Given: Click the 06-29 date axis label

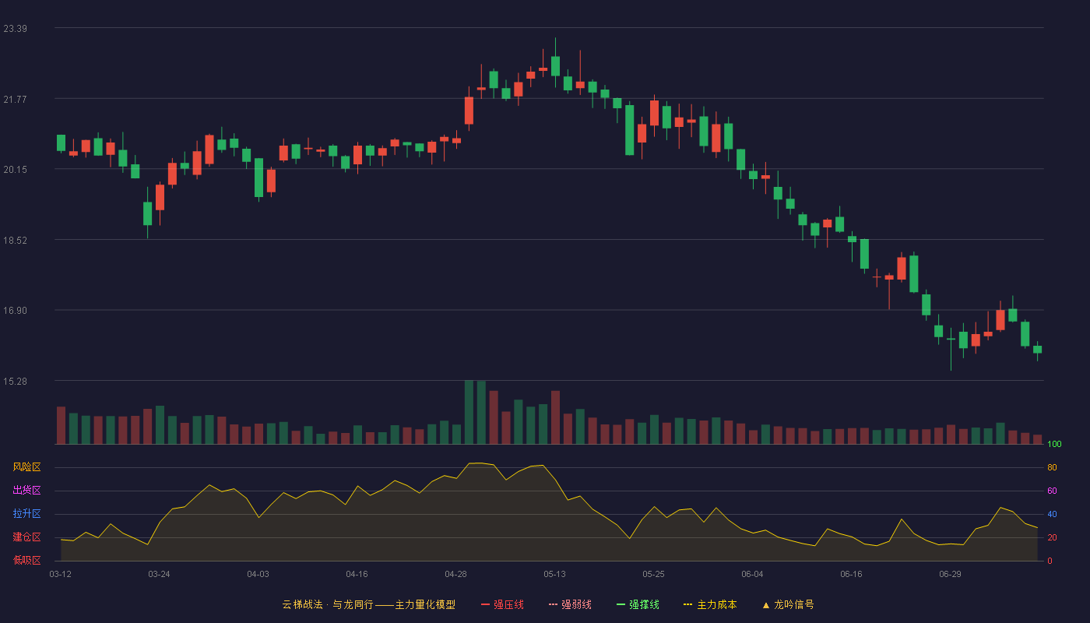Looking at the screenshot, I should pos(950,574).
